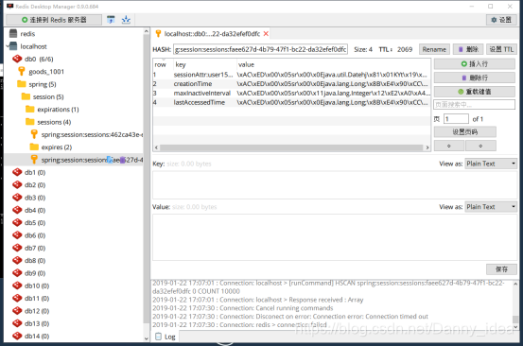Click the Set TTL button
The image size is (523, 346).
pos(501,49)
